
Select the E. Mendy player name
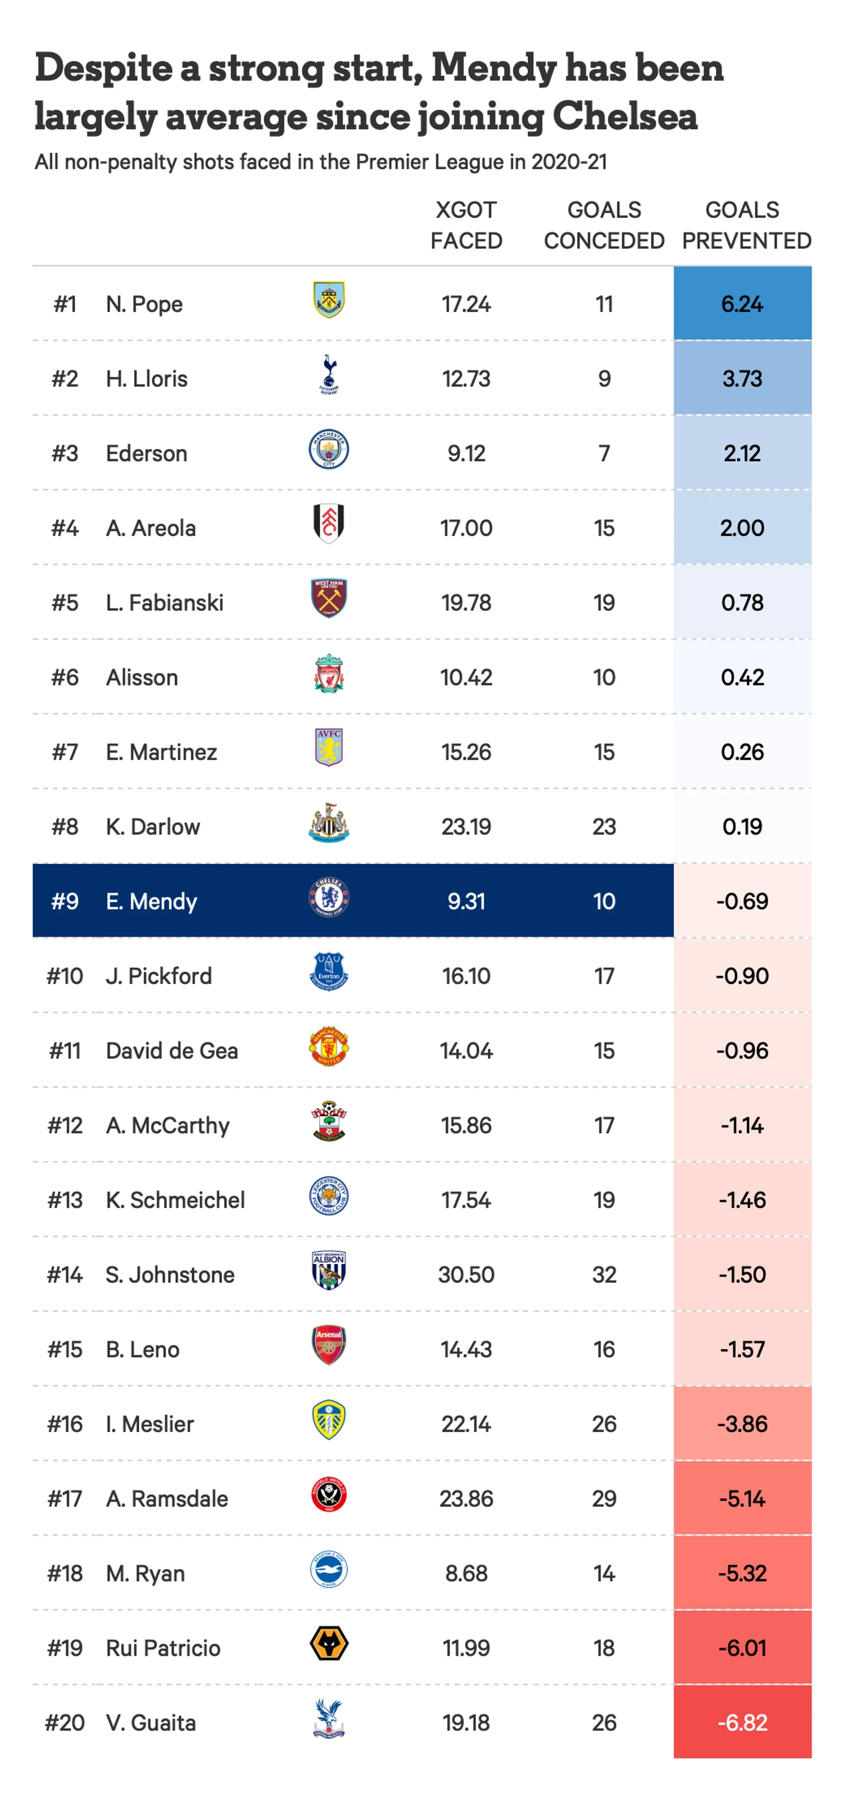[151, 901]
